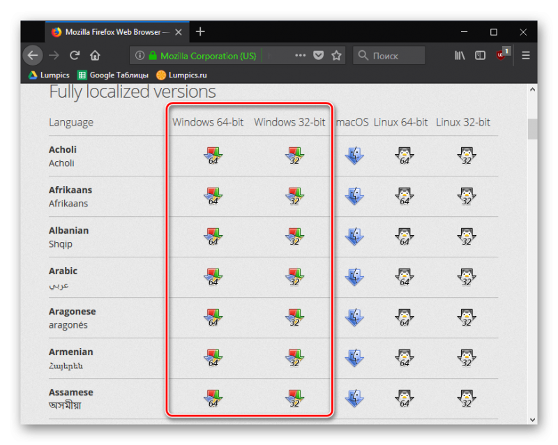Image resolution: width=558 pixels, height=445 pixels.
Task: Download Acholi Linux 32-bit build
Action: (467, 156)
